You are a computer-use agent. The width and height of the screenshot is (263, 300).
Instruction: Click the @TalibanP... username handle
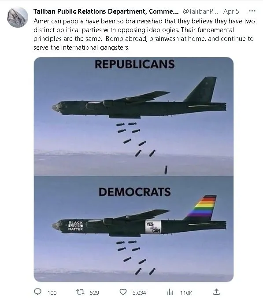click(200, 11)
